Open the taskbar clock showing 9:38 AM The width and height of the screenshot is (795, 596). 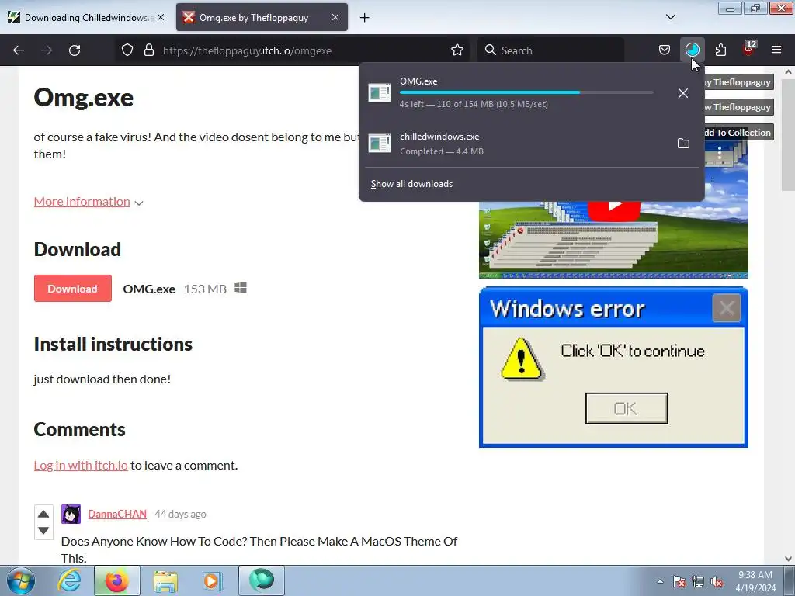point(755,581)
